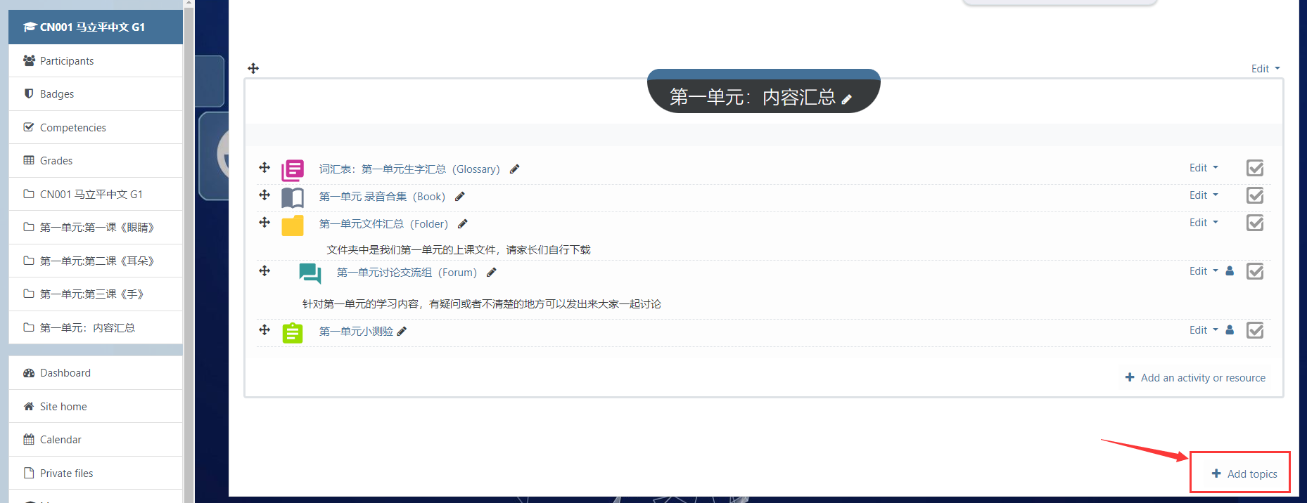Click the yellow Folder activity icon

(293, 225)
